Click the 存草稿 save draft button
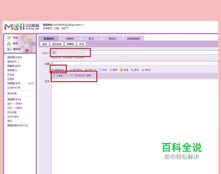 (x=70, y=44)
